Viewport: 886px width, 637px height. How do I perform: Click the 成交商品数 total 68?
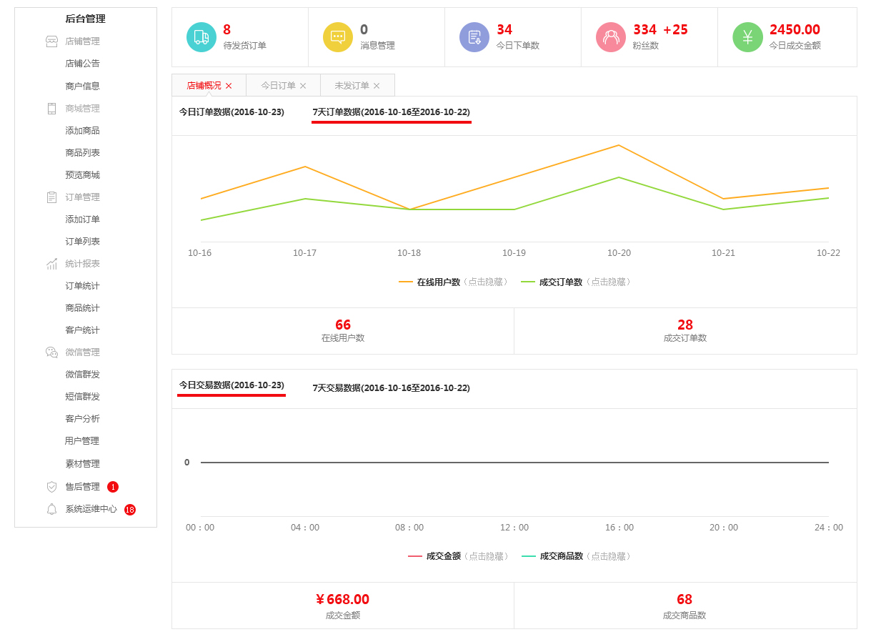(x=685, y=600)
